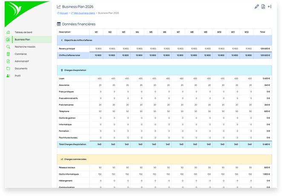This screenshot has width=282, height=196.
Task: Select Business Plan in the sidebar
Action: pos(22,39)
